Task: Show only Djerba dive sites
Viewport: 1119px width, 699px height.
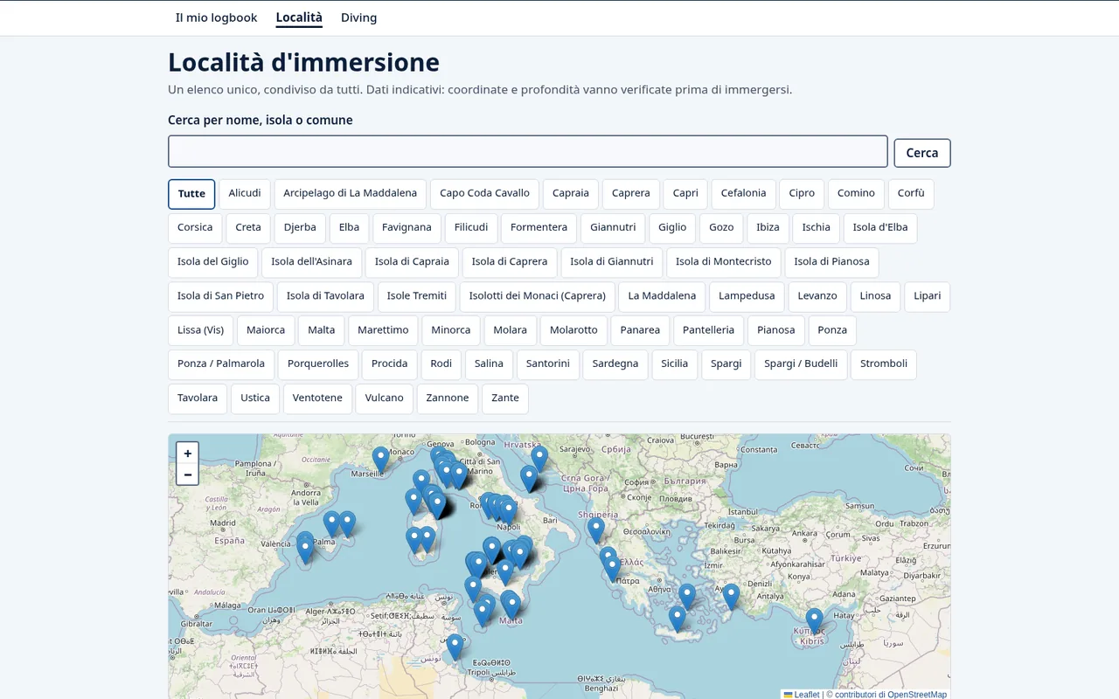Action: (300, 228)
